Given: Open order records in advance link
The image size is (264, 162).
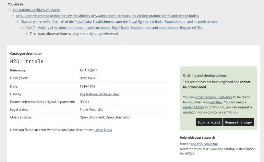Looking at the screenshot, I should (x=214, y=97).
